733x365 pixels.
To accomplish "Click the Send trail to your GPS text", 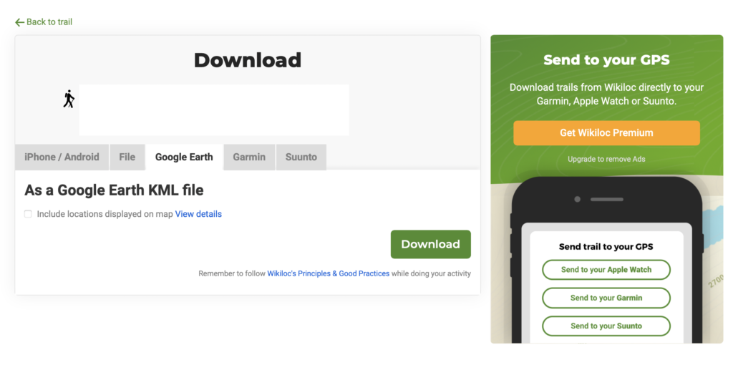I will click(606, 246).
